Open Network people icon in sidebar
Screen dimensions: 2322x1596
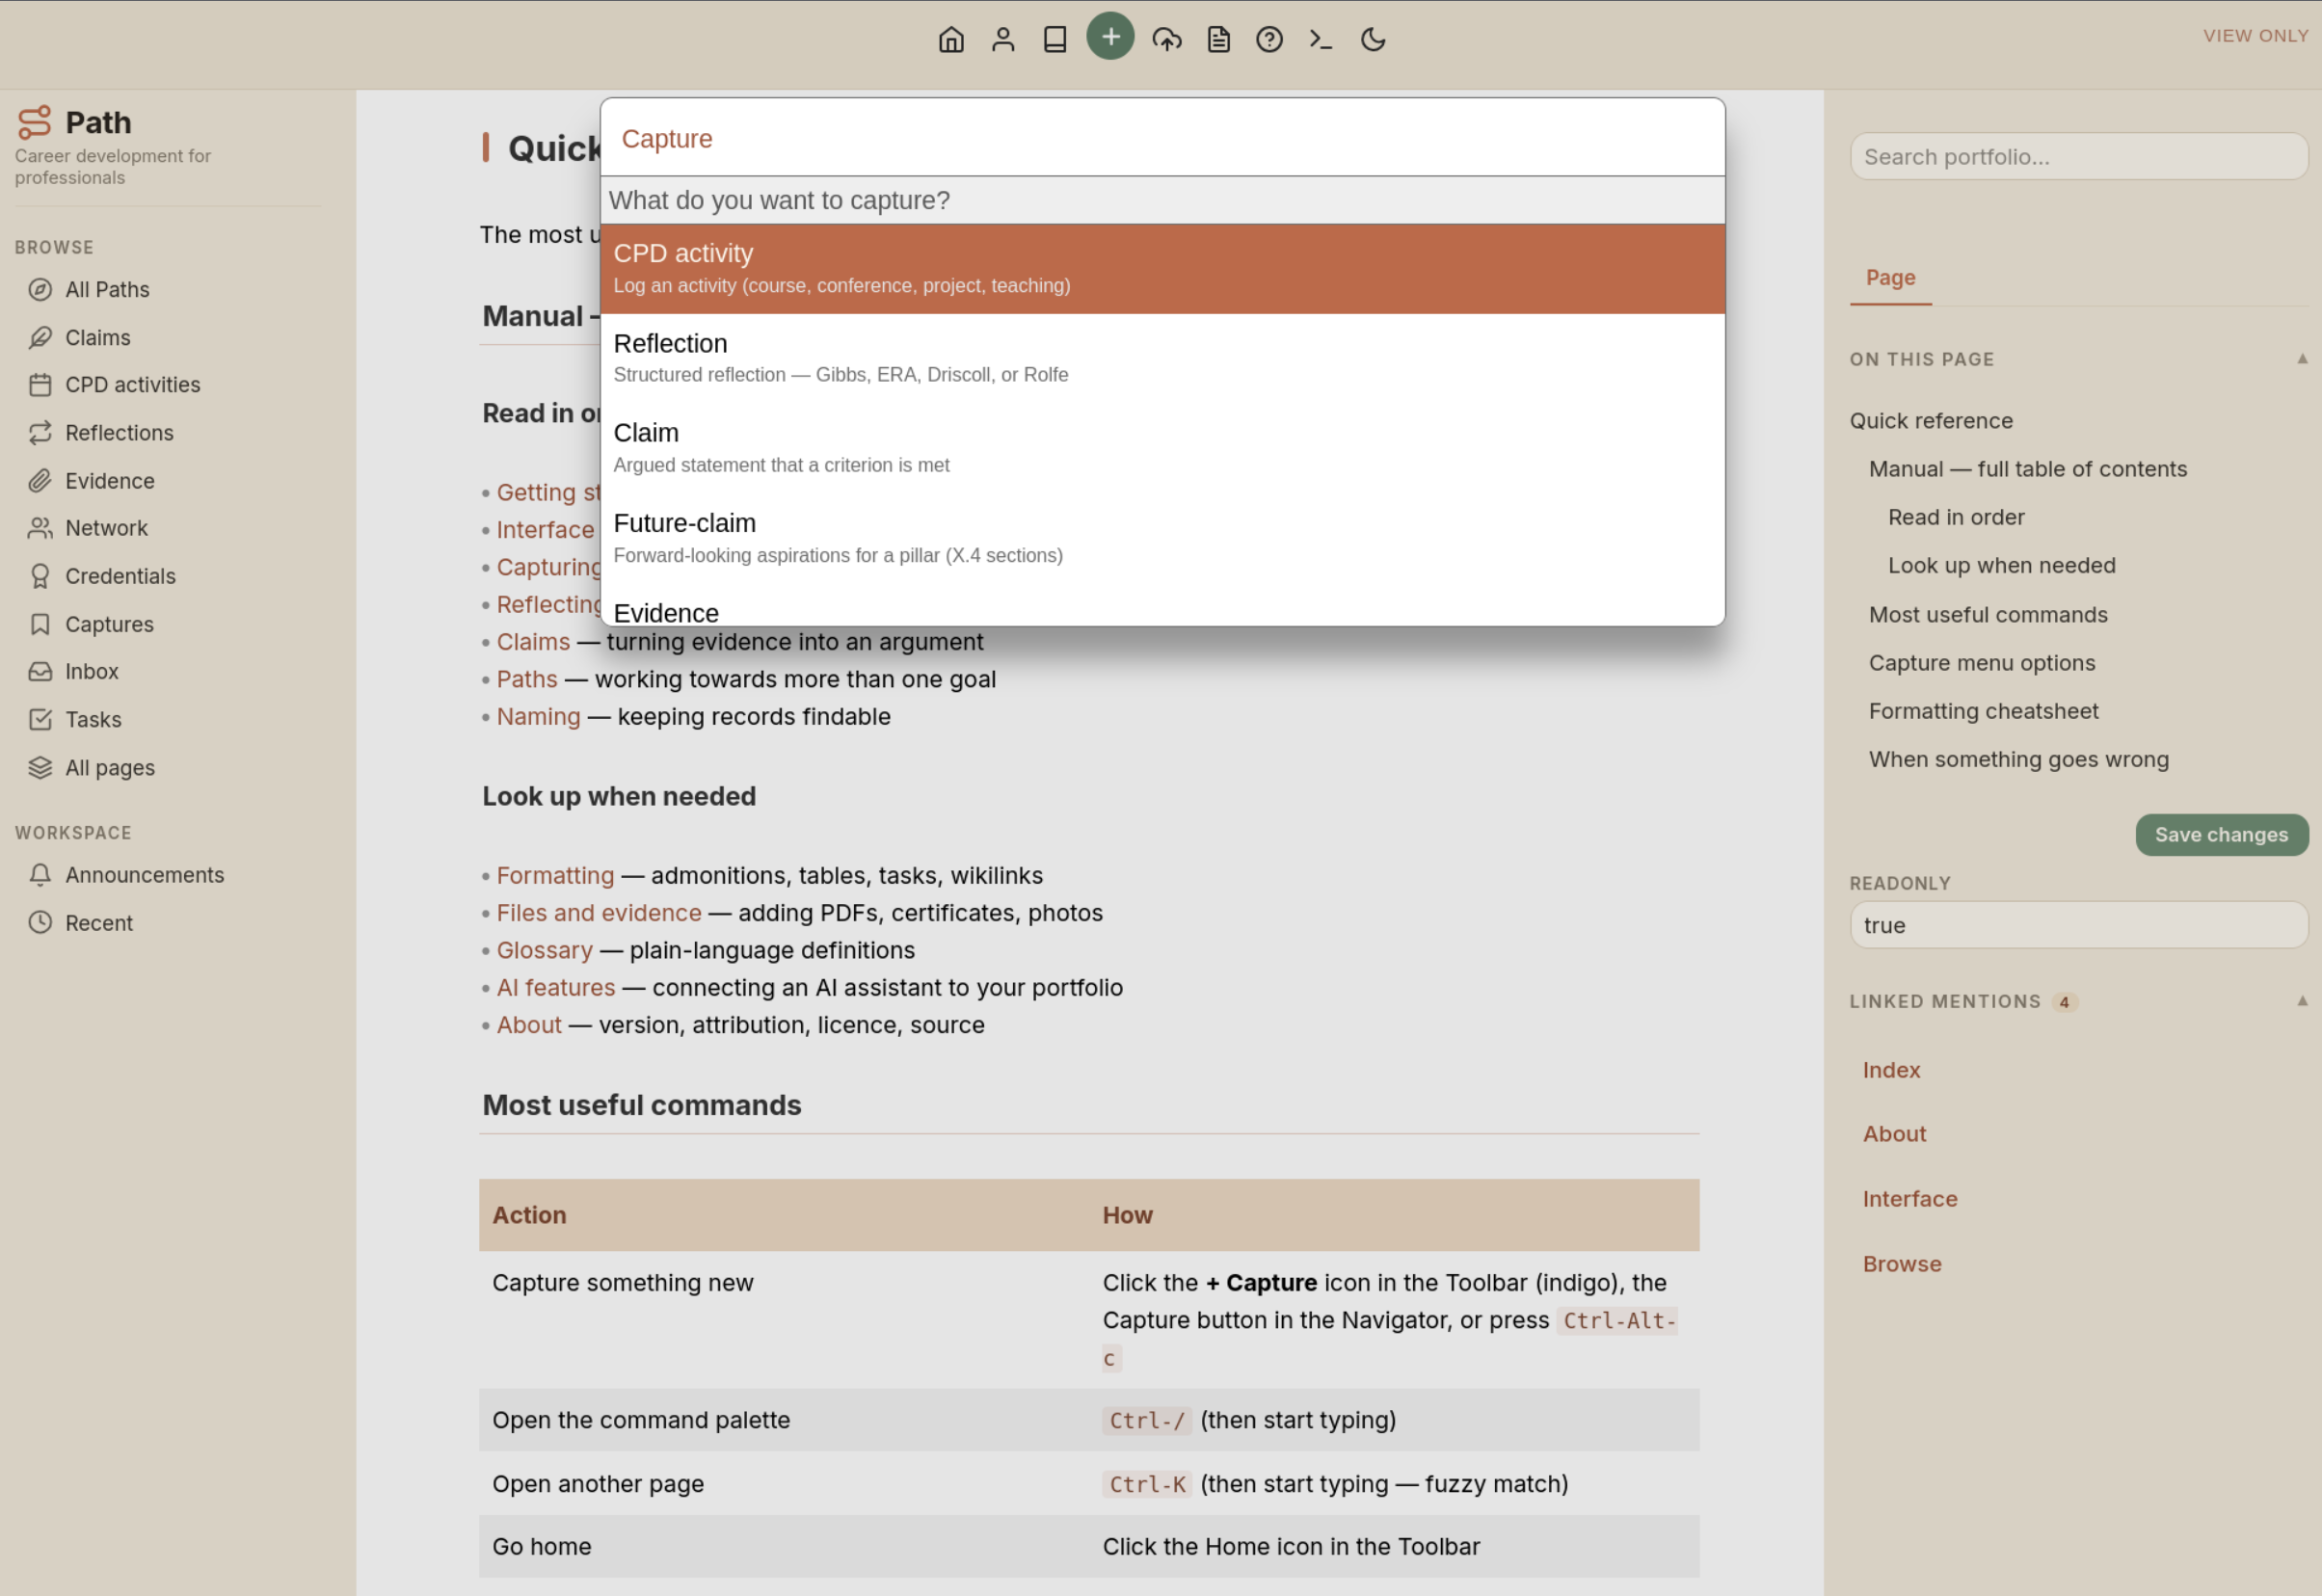click(x=40, y=528)
